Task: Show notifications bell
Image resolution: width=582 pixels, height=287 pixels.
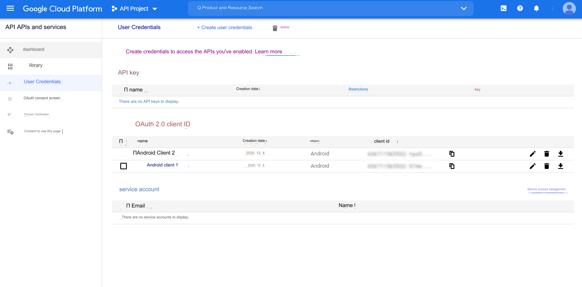Action: [536, 9]
